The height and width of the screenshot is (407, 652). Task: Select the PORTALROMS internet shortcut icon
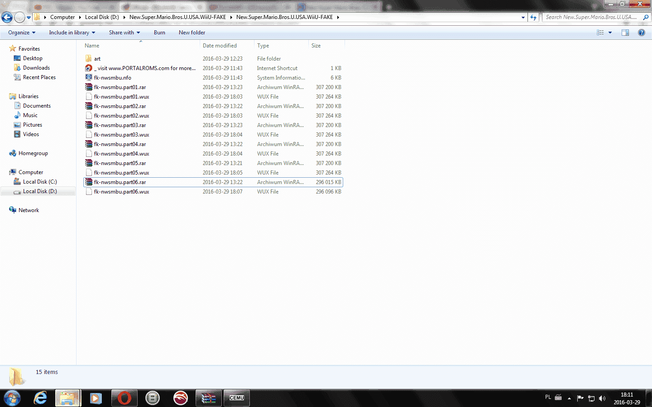point(89,68)
